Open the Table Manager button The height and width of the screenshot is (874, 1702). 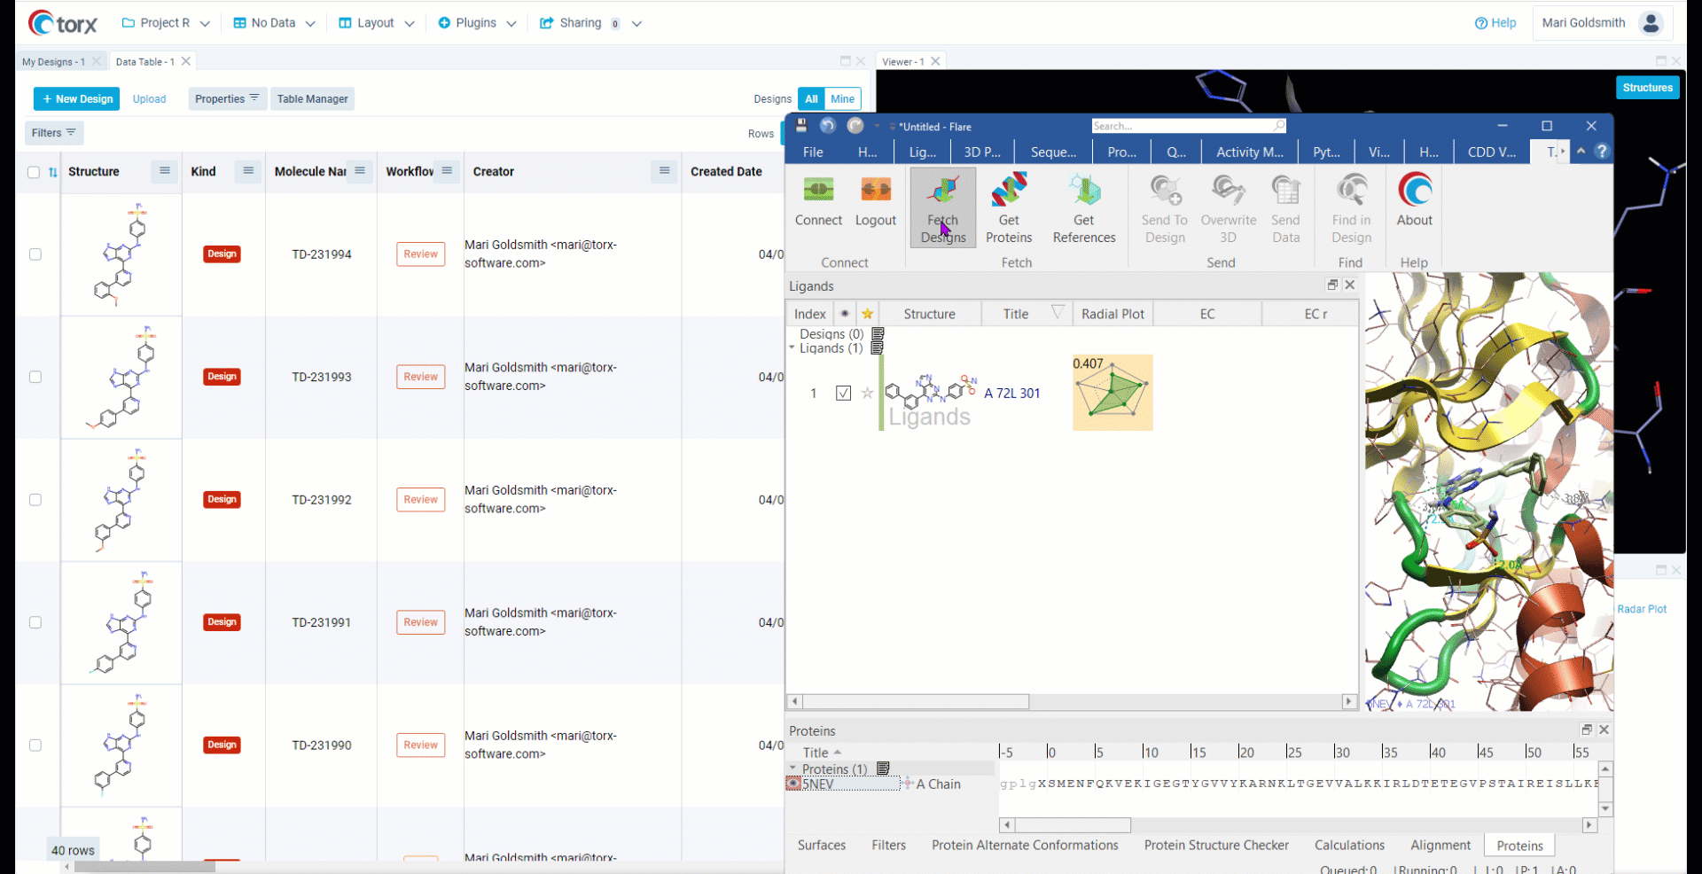313,99
